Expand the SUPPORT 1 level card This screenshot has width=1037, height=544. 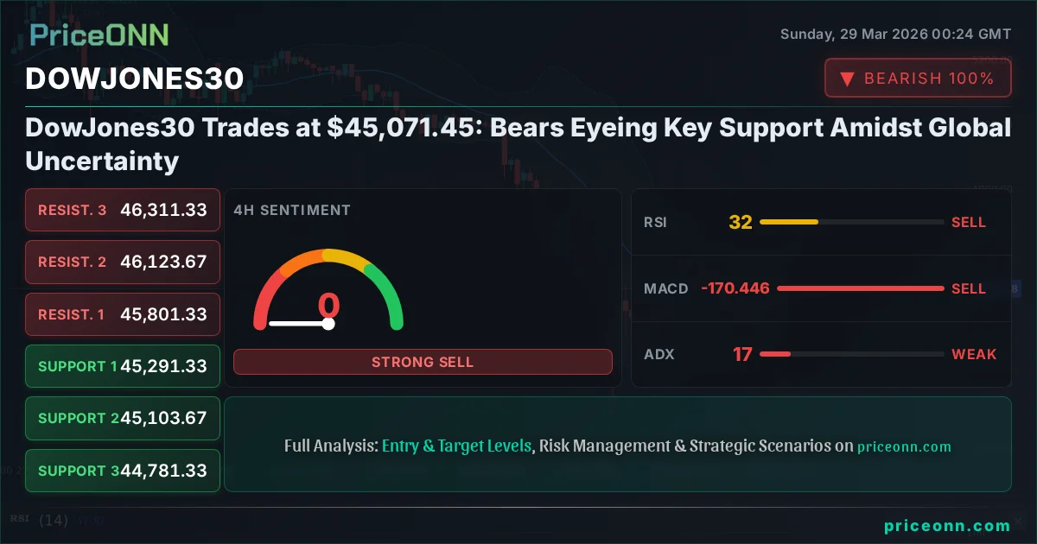coord(122,366)
